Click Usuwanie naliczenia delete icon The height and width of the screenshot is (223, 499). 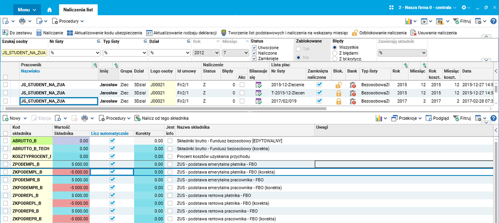[x=413, y=33]
